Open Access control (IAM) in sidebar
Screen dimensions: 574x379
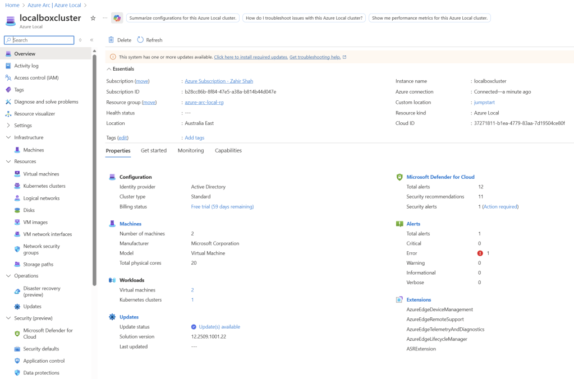(x=36, y=78)
